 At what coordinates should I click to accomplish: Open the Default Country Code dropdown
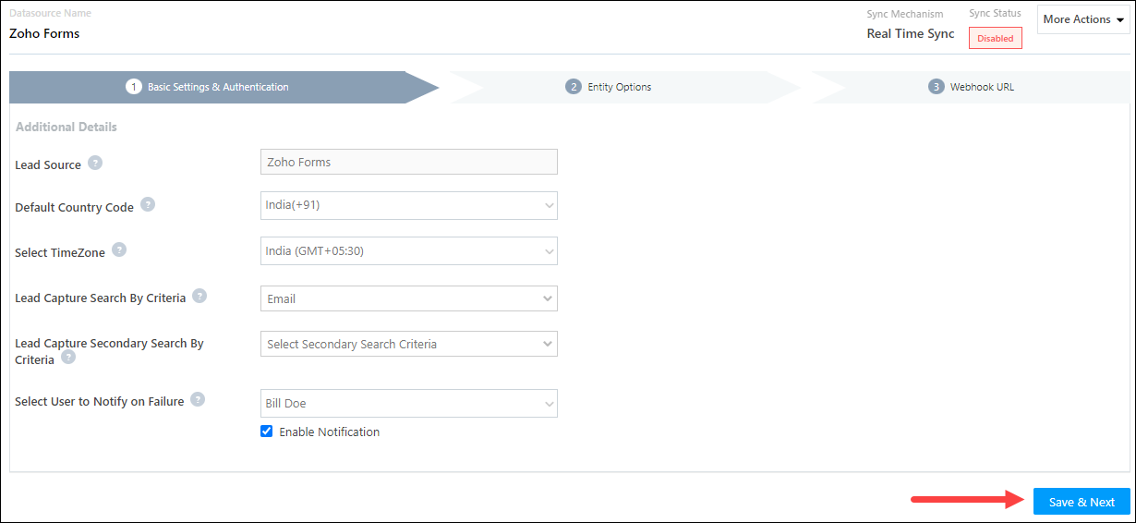[x=409, y=205]
